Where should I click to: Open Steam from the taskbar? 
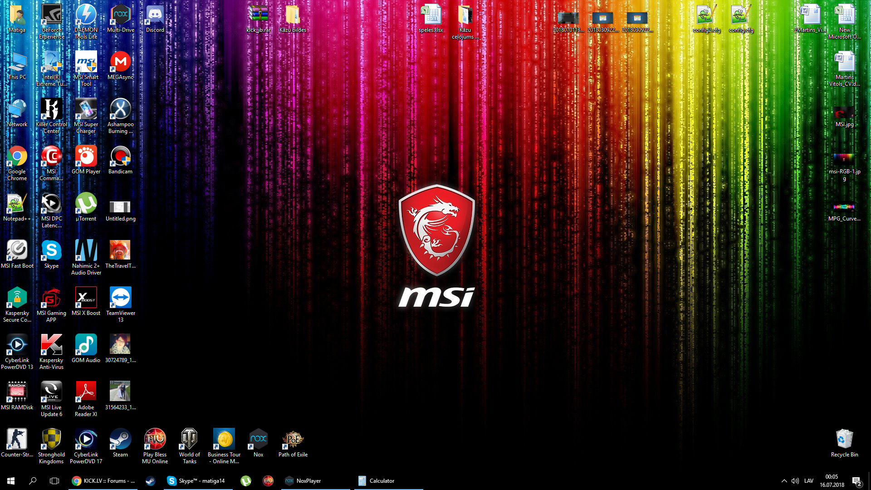(150, 481)
